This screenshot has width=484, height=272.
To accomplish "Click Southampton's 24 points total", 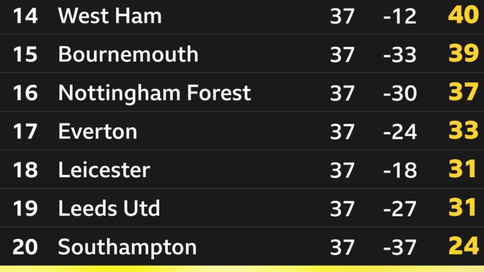I will click(463, 246).
